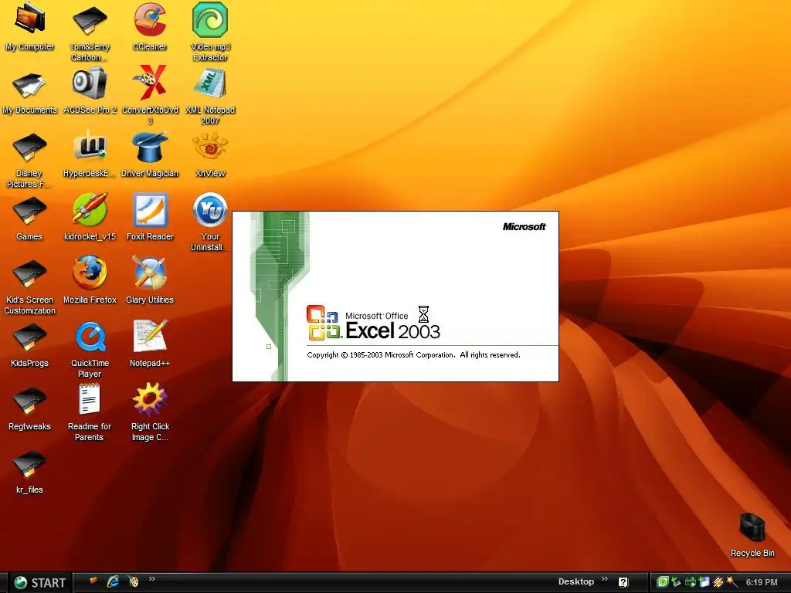Open Notepad++ desktop shortcut
This screenshot has width=791, height=593.
point(150,343)
